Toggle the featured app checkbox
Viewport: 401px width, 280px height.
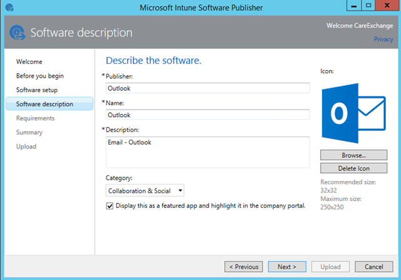click(x=110, y=206)
